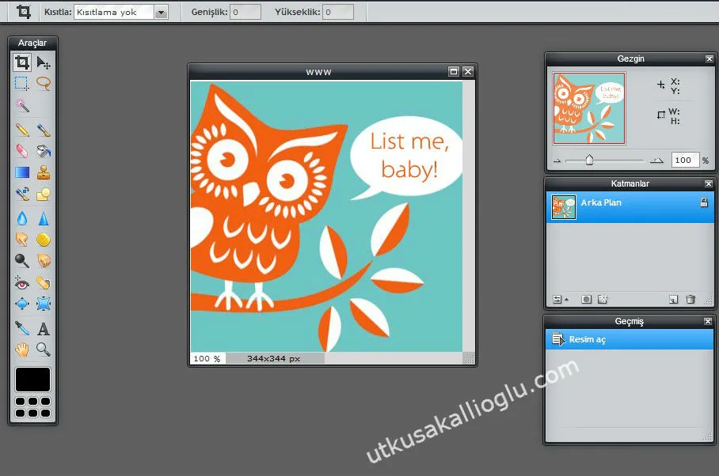Focus the Yükseklik input field
Image resolution: width=719 pixels, height=476 pixels.
point(338,12)
